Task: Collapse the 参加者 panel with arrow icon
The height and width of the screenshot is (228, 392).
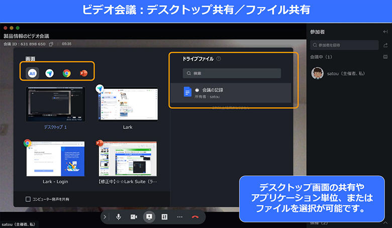Action: (385, 32)
